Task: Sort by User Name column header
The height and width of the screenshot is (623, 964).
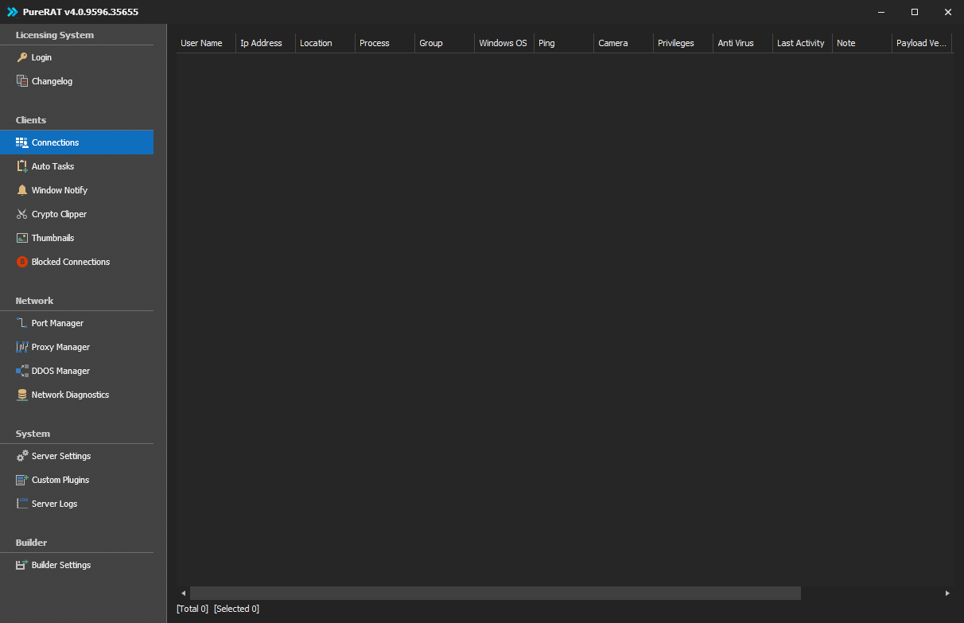Action: tap(206, 43)
